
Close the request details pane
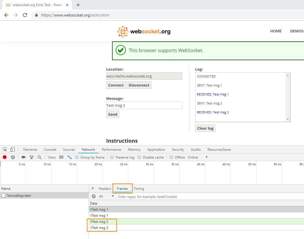click(93, 188)
